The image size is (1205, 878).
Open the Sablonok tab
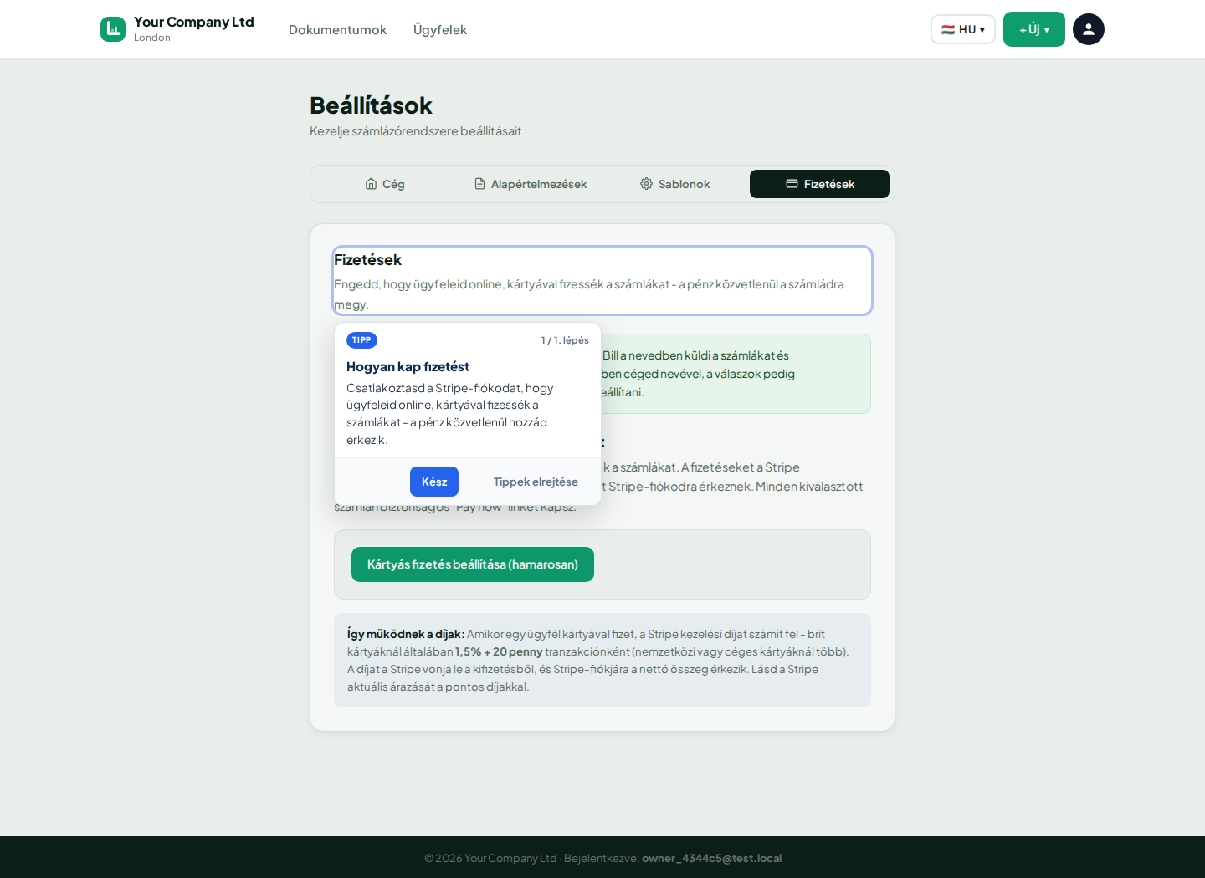pos(674,184)
